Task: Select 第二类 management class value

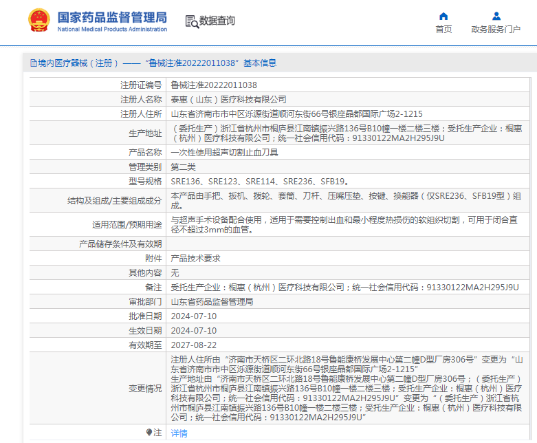Action: click(x=183, y=167)
